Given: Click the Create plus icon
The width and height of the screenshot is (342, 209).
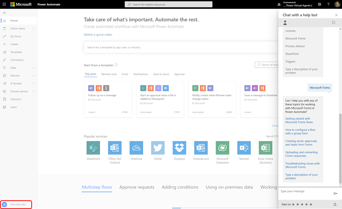Looking at the screenshot, I should [x=5, y=44].
